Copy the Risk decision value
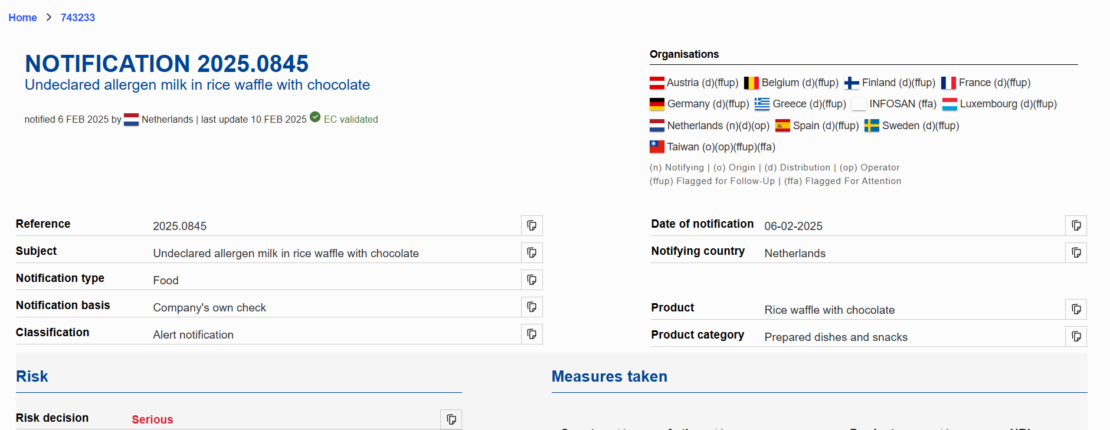 [x=451, y=419]
